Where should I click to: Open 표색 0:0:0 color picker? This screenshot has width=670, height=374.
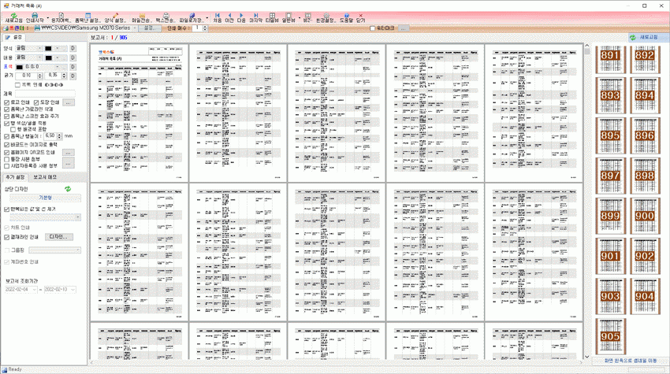click(x=42, y=67)
